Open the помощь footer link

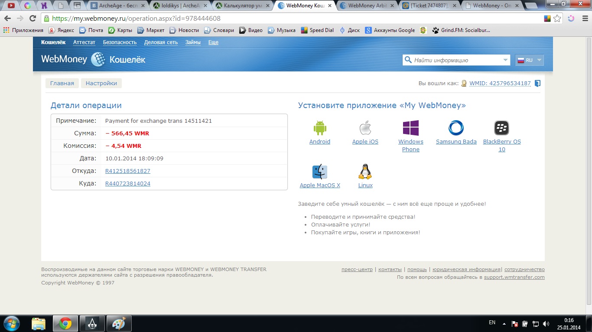417,269
